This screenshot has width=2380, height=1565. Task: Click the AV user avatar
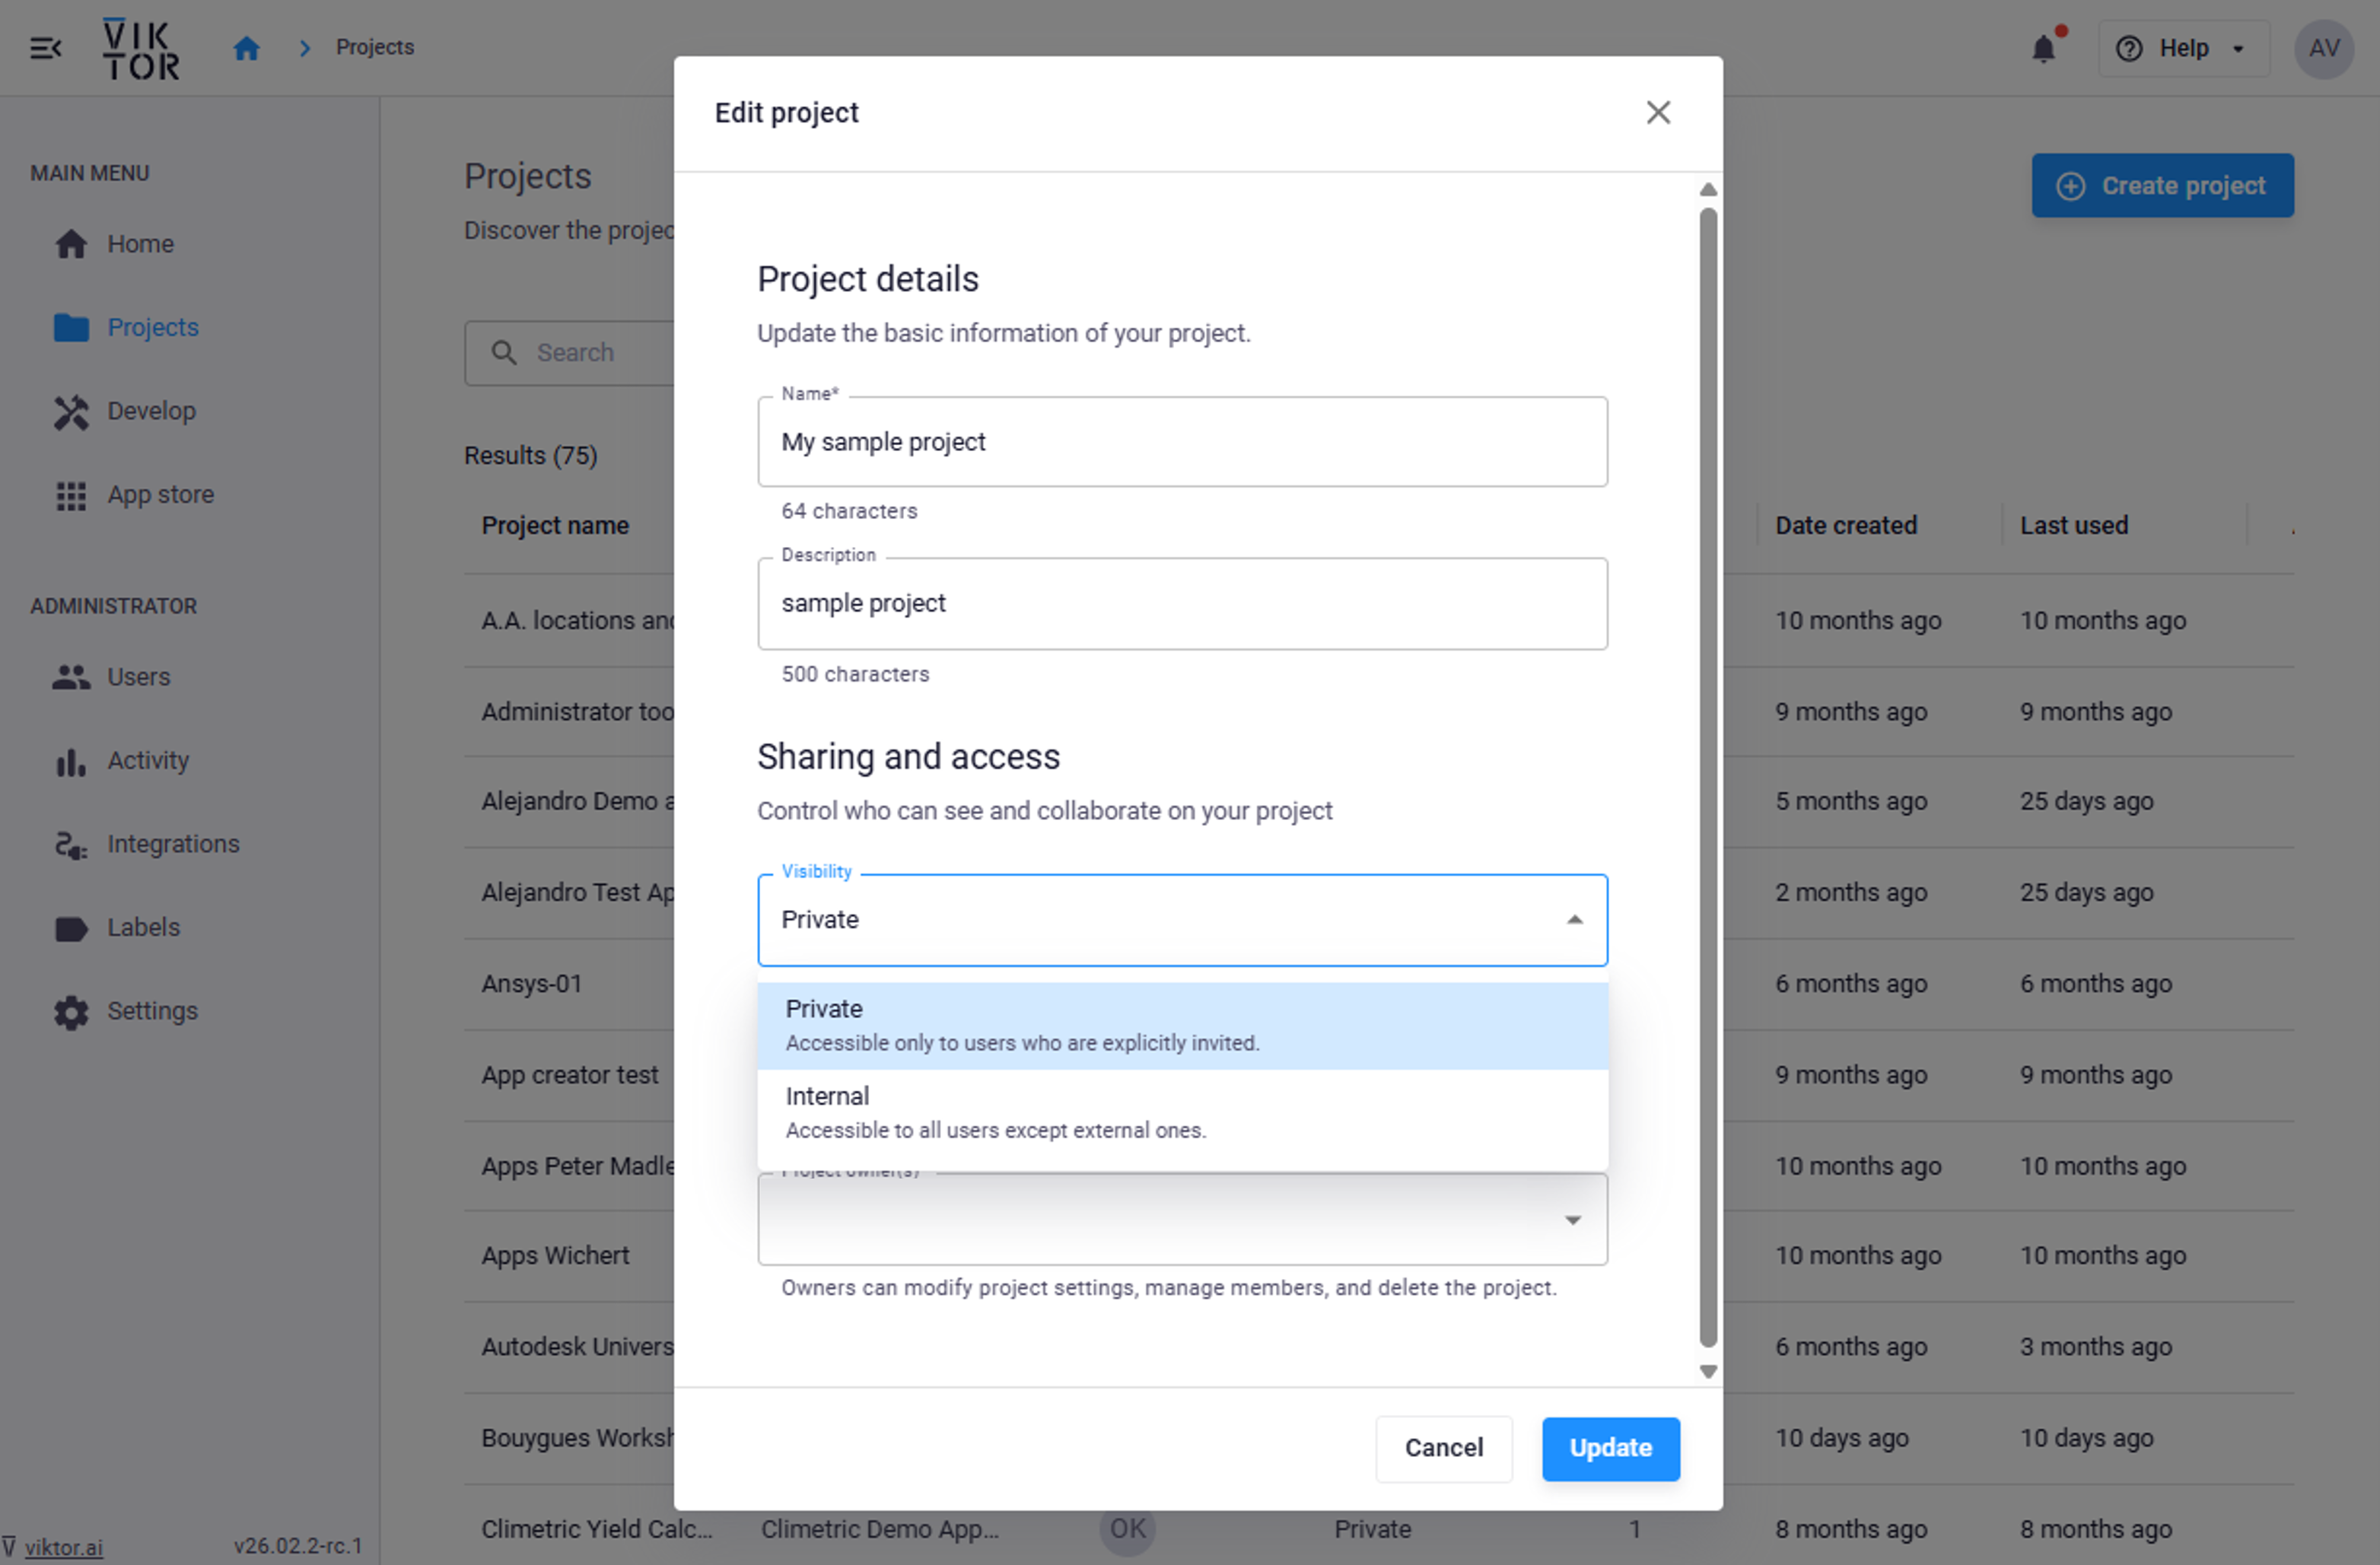pos(2323,48)
